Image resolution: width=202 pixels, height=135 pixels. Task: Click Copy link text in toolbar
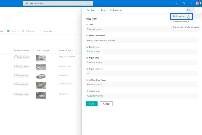point(117,10)
